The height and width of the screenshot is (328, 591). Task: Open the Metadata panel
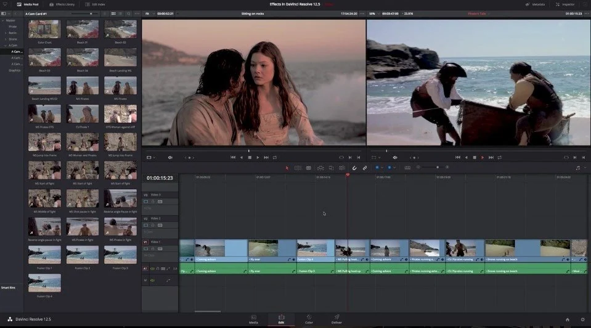pyautogui.click(x=535, y=4)
